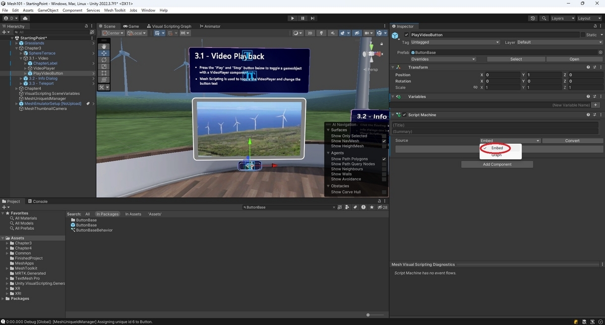This screenshot has width=605, height=325.
Task: Switch to the Animator tab
Action: point(210,26)
